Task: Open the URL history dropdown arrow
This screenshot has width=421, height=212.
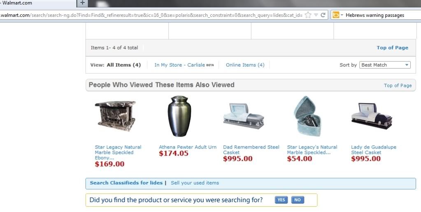Action: [316, 15]
